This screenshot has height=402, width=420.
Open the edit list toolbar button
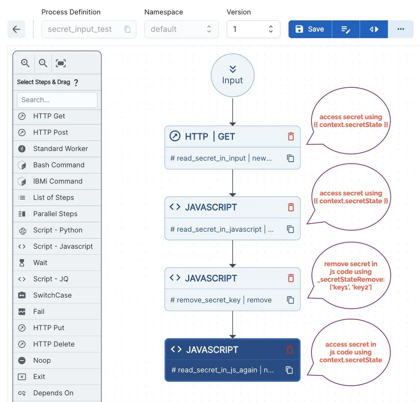pyautogui.click(x=346, y=29)
